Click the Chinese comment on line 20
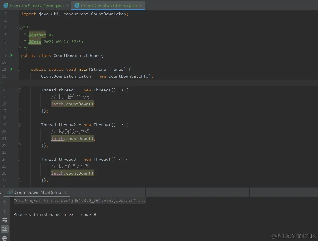 click(70, 131)
